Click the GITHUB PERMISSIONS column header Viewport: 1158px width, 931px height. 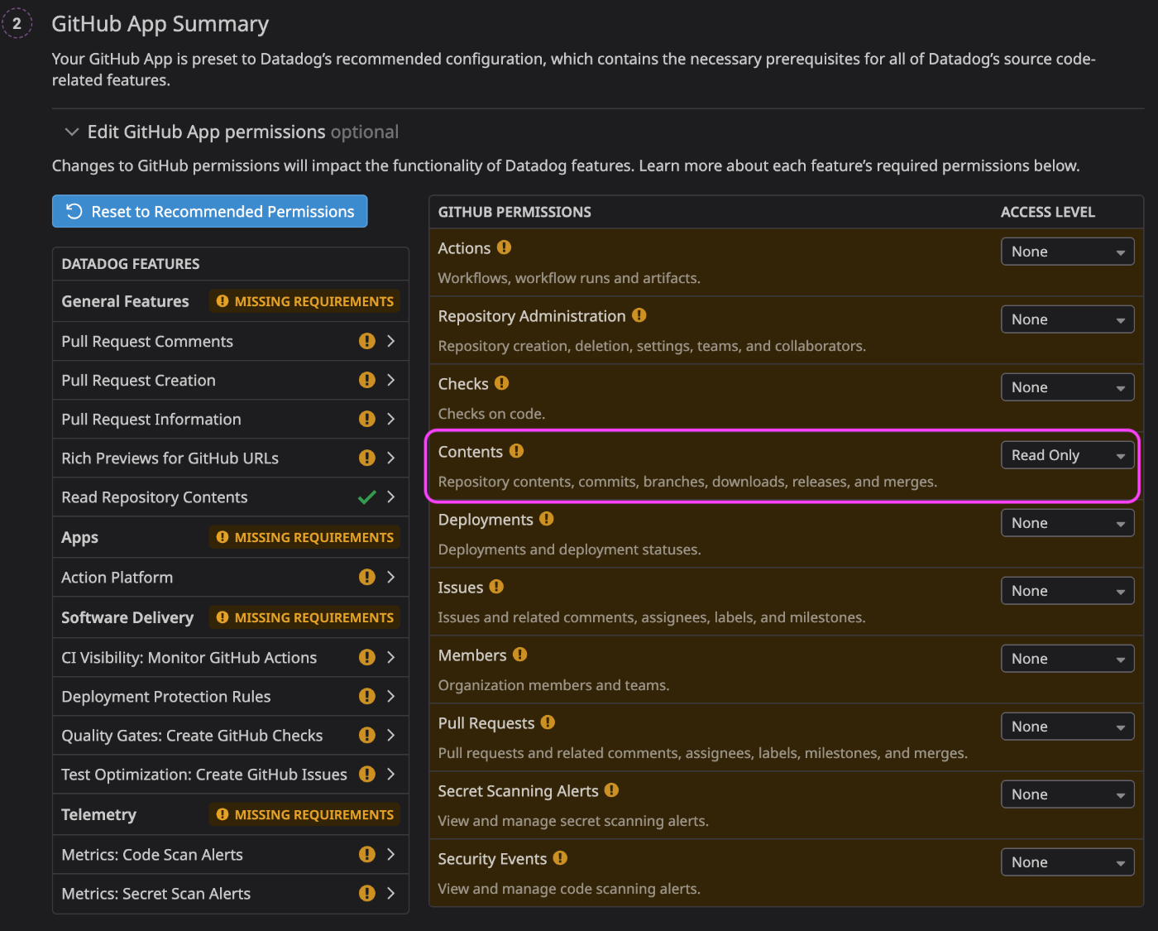(514, 212)
